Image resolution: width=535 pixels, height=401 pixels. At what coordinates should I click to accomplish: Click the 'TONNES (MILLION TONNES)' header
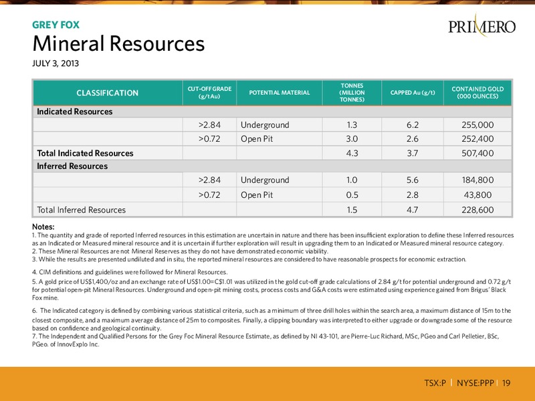coord(352,93)
